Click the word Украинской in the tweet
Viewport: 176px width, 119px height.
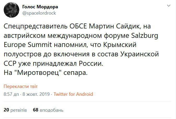pyautogui.click(x=139, y=54)
